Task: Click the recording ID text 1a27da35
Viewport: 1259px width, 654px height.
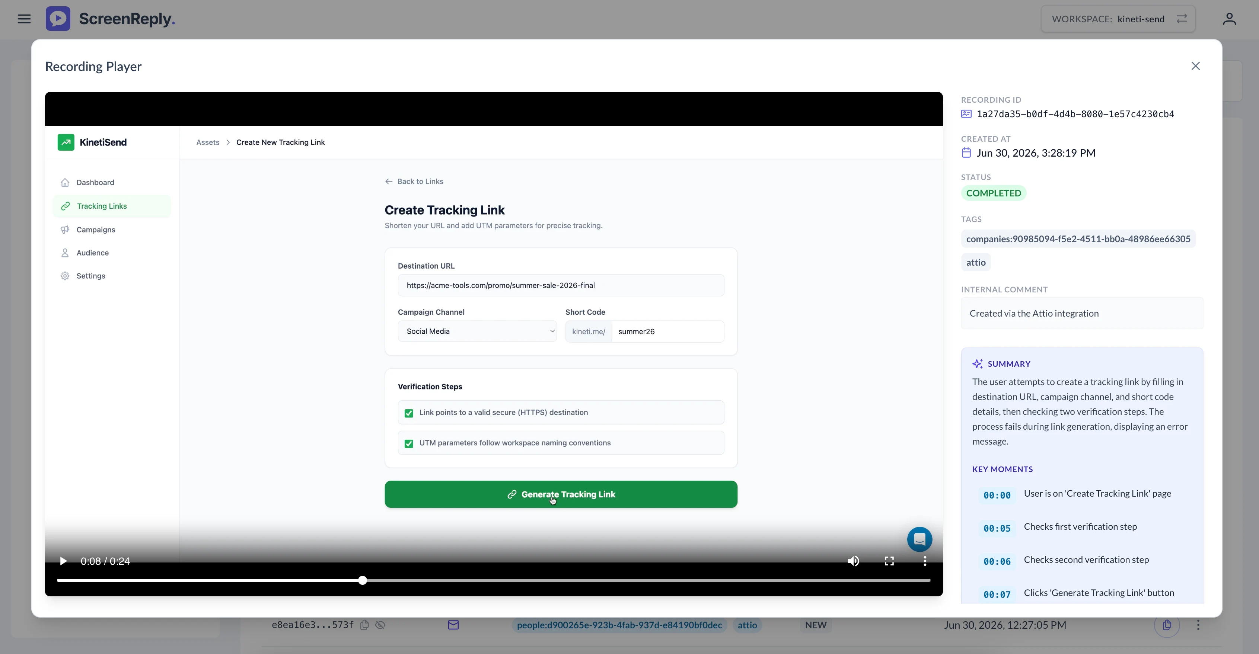Action: coord(1075,114)
